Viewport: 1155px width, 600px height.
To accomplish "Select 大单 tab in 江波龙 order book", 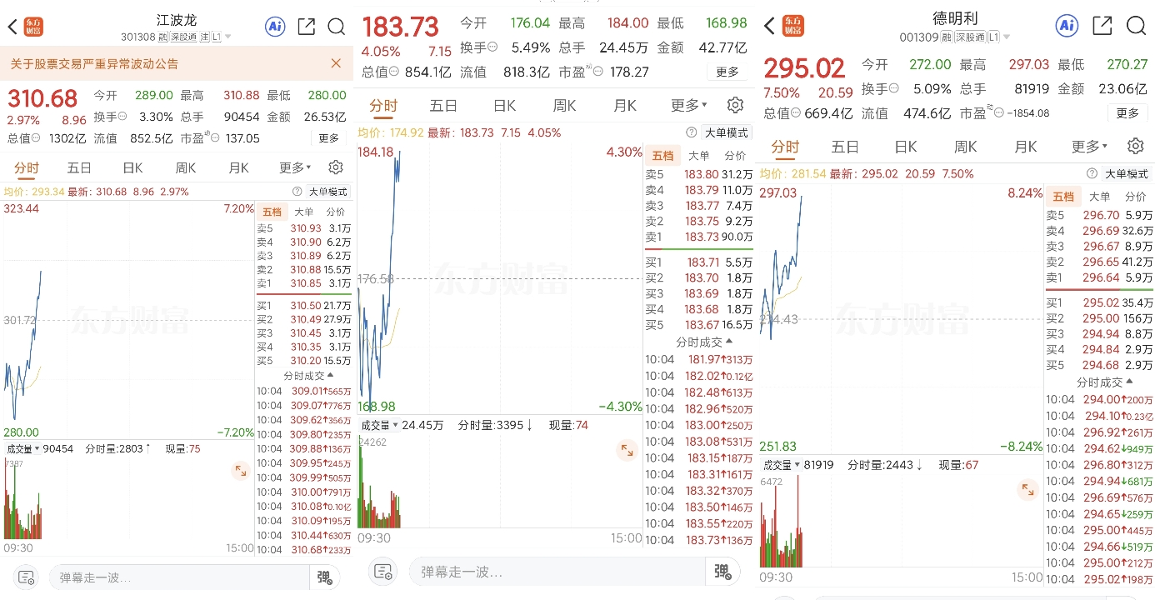I will (x=304, y=212).
